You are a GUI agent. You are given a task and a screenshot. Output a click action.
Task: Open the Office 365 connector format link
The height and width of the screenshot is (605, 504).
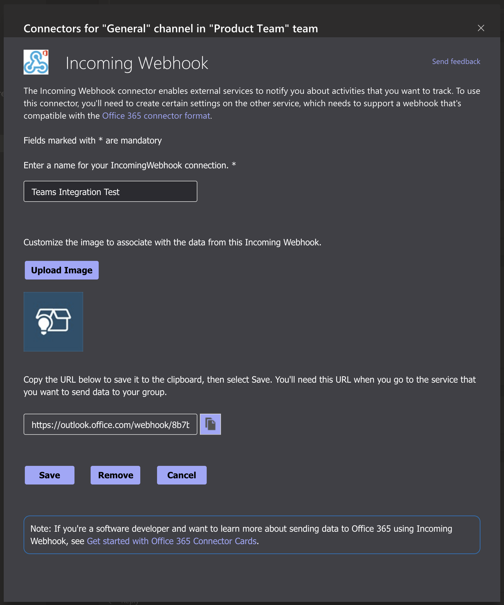[x=156, y=116]
